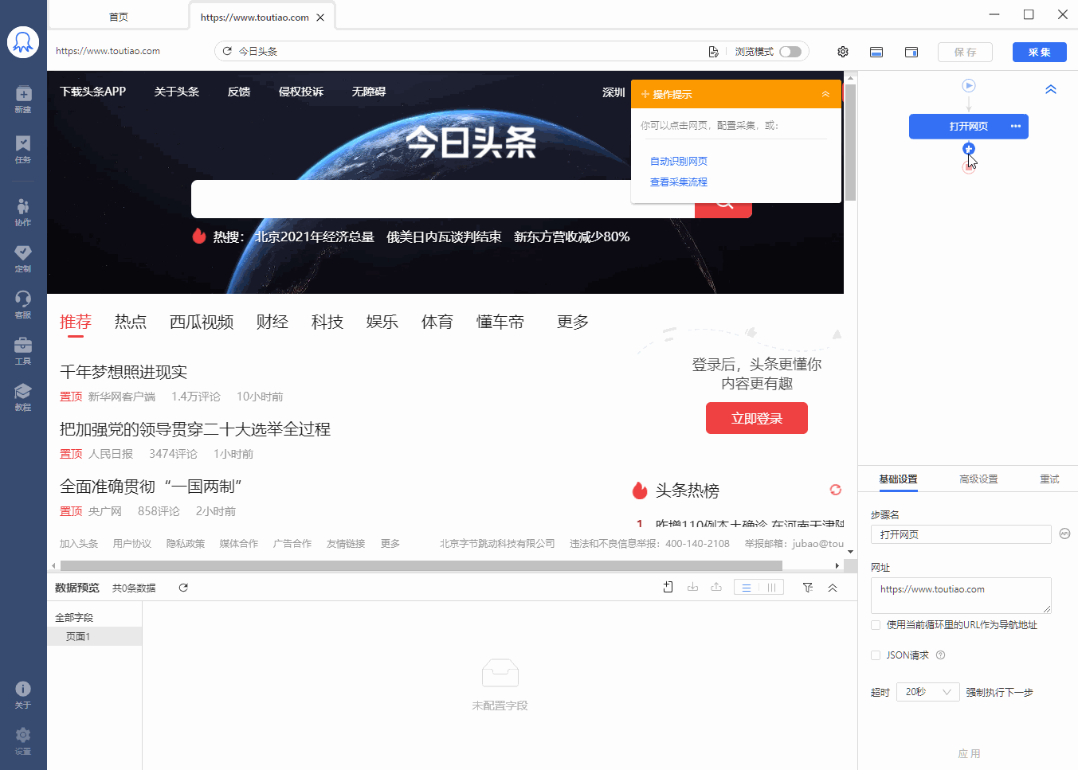Click the 采集 collect button
1078x770 pixels.
tap(1040, 52)
